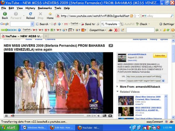Click the Embed code text field
Image resolution: width=175 pixels, height=131 pixels.
[144, 81]
